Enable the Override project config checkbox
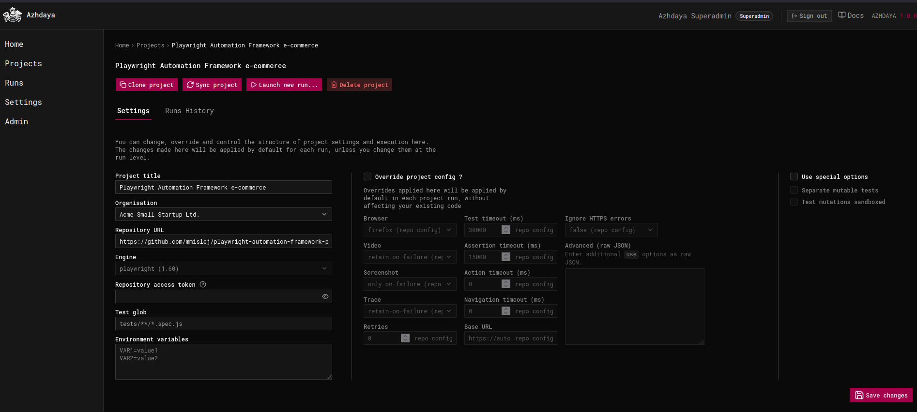 [x=367, y=177]
